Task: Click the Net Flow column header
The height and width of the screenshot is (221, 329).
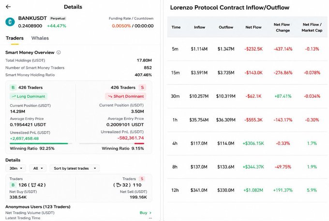Action: (254, 27)
